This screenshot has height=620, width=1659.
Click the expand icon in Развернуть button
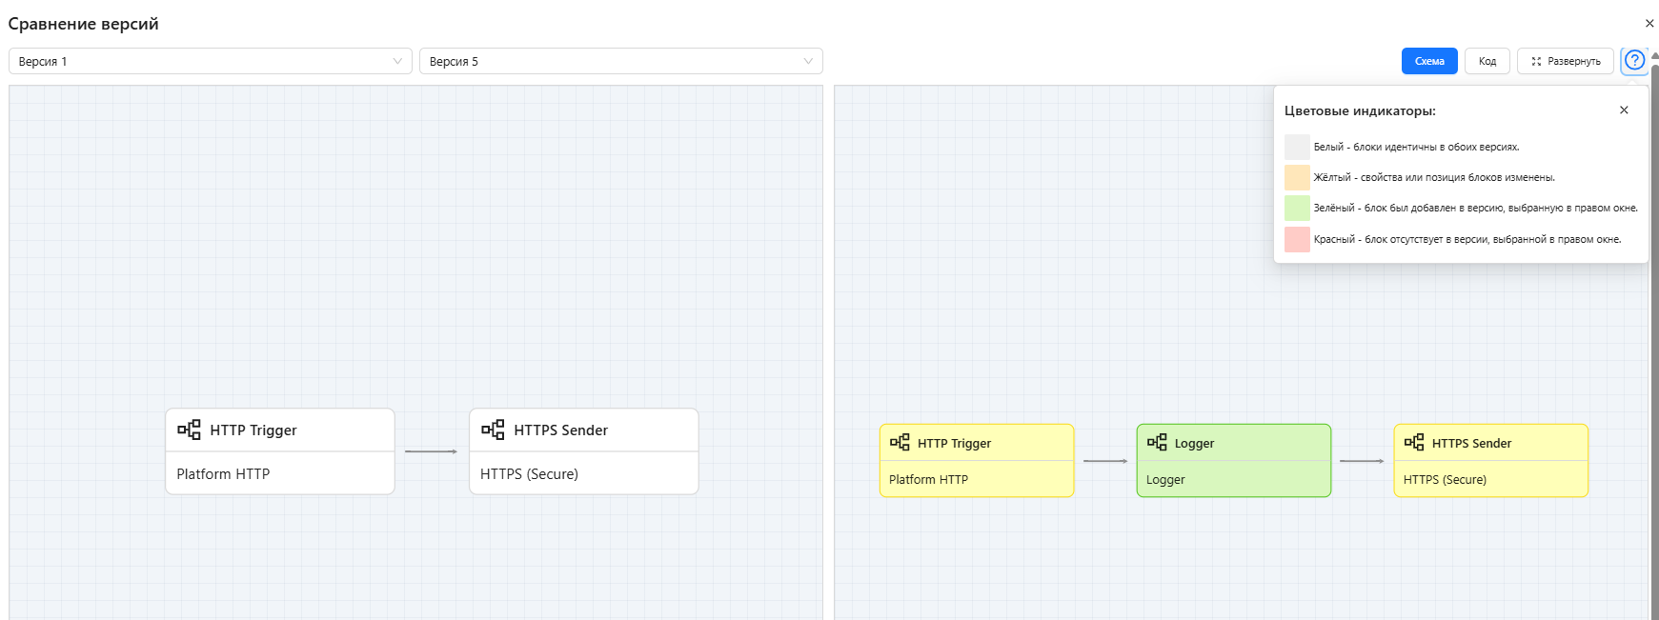point(1536,61)
